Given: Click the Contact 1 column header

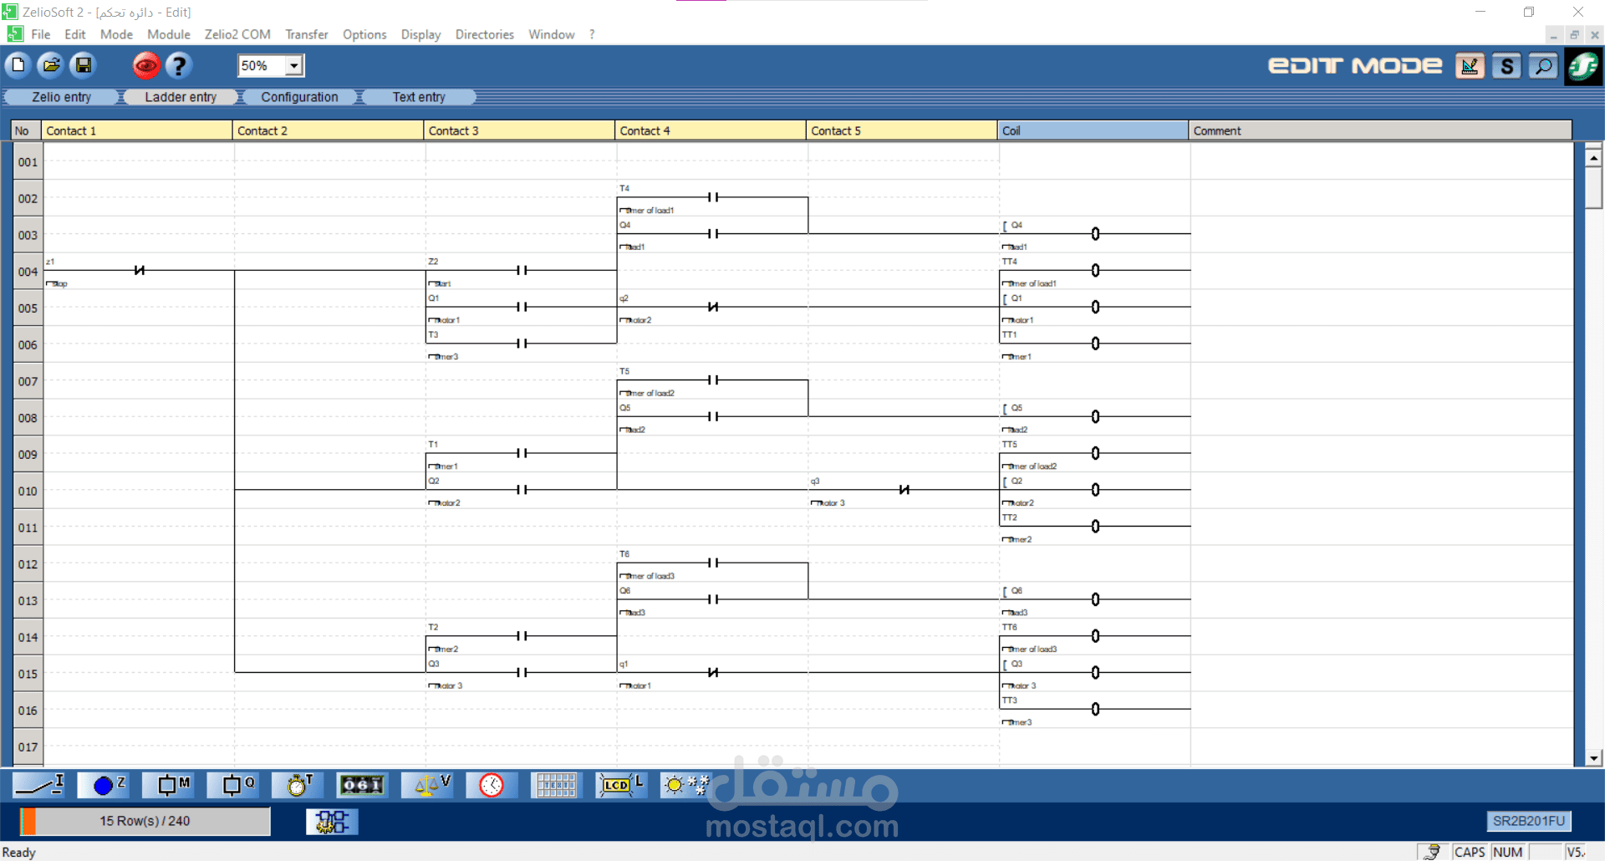Looking at the screenshot, I should pyautogui.click(x=137, y=130).
